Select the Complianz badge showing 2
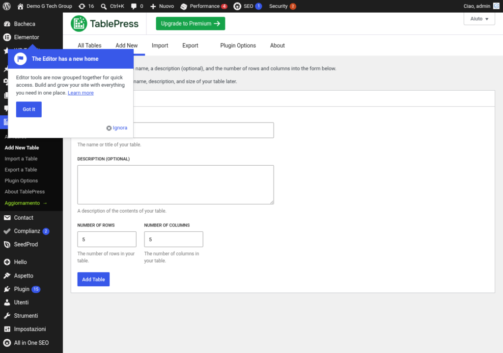503x353 pixels. [x=46, y=231]
